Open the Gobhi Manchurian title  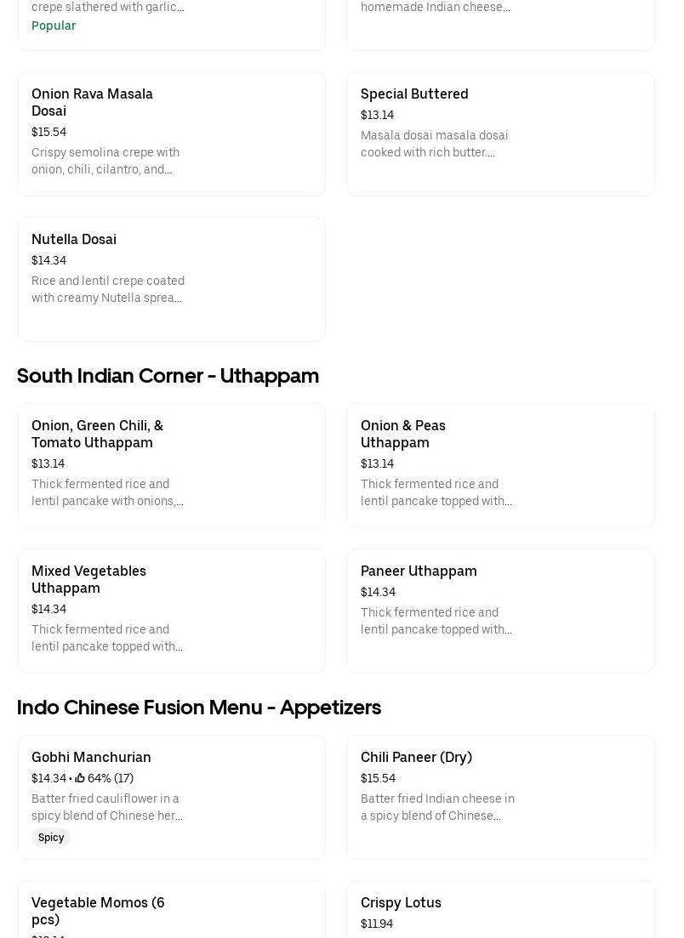[91, 757]
